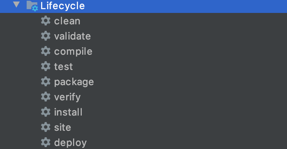Click the gear icon beside clean
This screenshot has width=287, height=149.
click(x=46, y=21)
